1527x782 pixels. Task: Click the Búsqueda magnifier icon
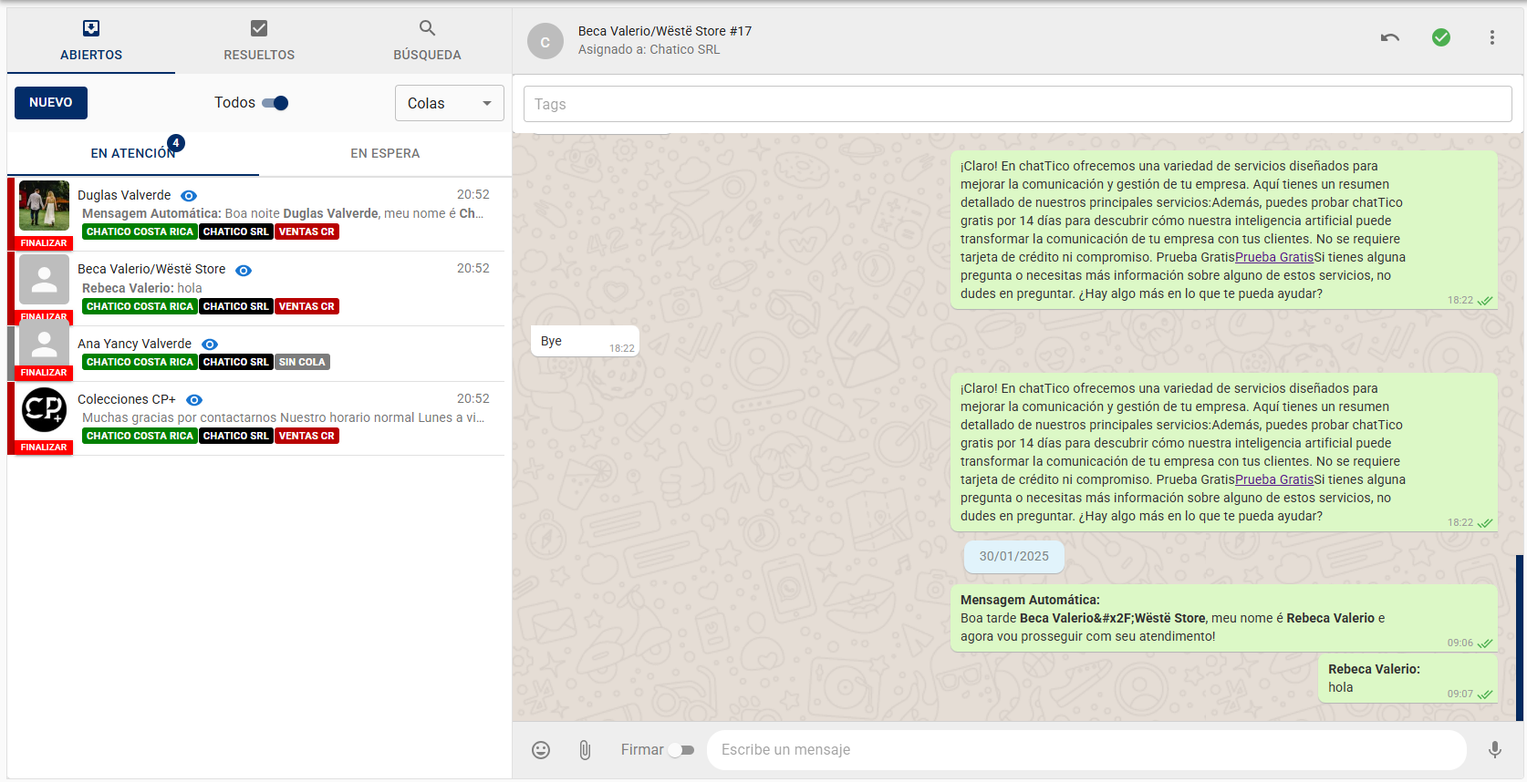[x=427, y=28]
